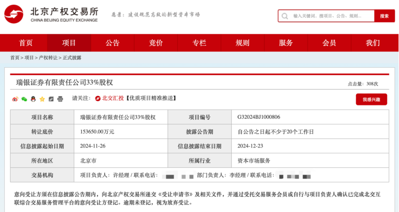Print the page using the printer icon
This screenshot has width=399, height=212.
pos(60,99)
